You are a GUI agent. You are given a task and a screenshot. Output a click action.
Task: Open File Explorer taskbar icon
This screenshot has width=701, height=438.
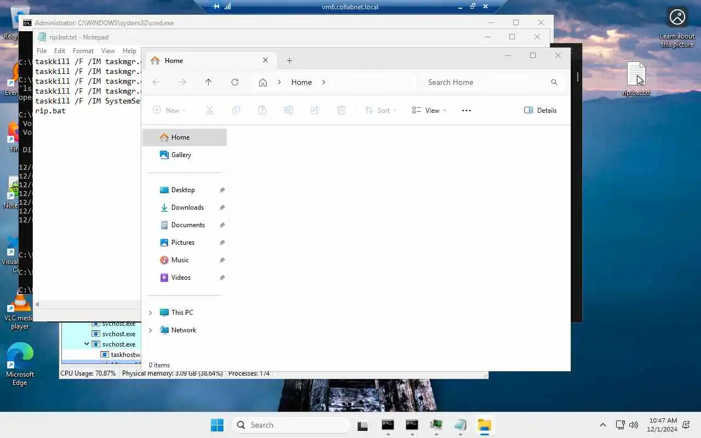coord(485,425)
